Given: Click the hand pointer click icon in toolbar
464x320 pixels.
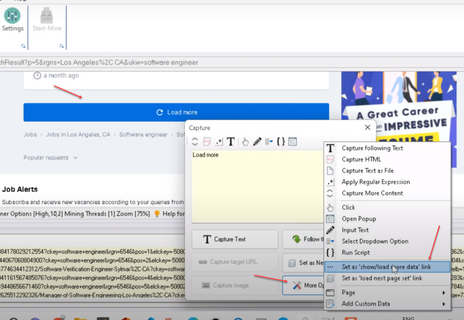Looking at the screenshot, I should click(x=245, y=142).
